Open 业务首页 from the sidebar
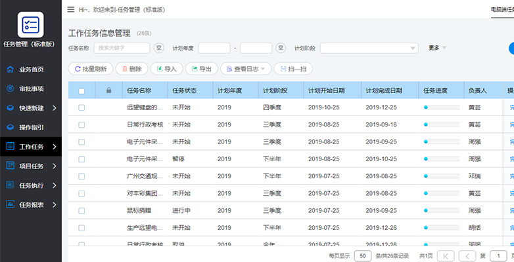This screenshot has width=514, height=262. tap(31, 69)
